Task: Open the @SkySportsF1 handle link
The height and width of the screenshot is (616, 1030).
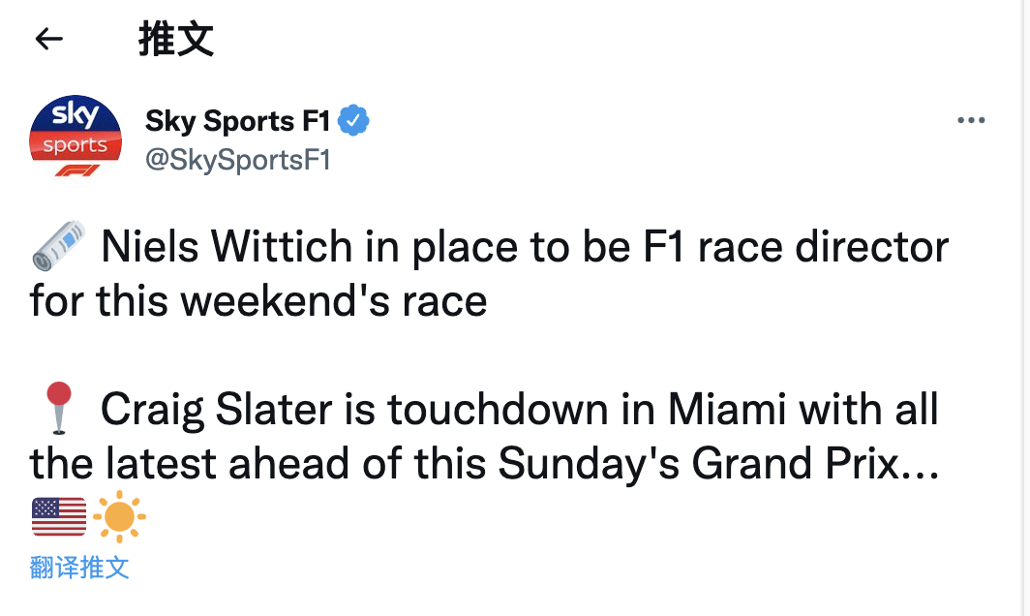Action: coord(238,160)
